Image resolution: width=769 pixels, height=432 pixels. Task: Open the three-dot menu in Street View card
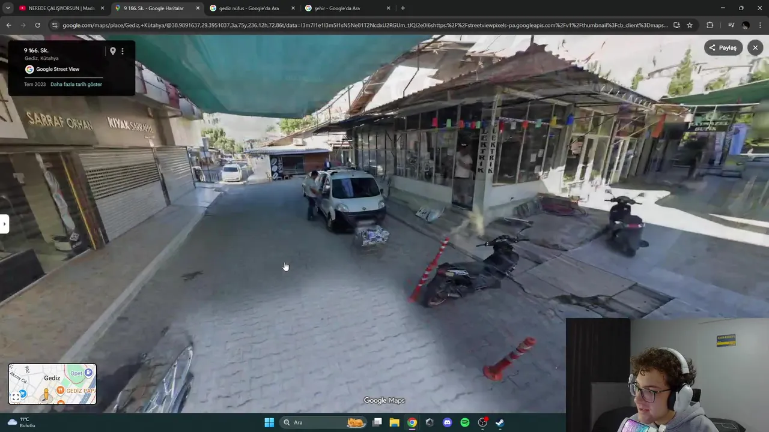pos(123,51)
